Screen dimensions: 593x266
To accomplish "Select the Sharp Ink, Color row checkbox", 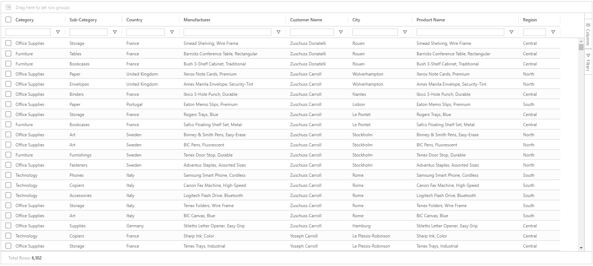I will point(8,236).
